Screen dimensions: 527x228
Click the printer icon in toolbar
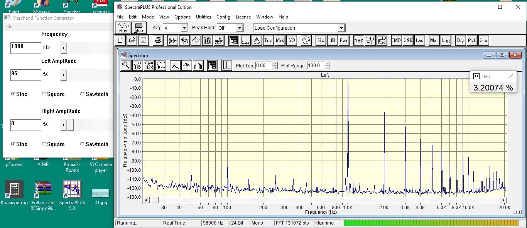click(x=157, y=40)
